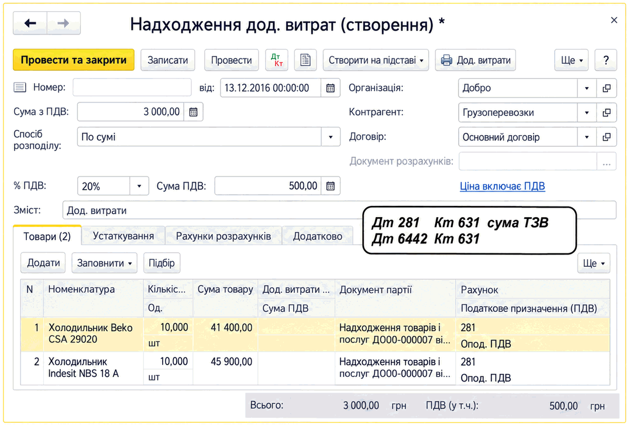The height and width of the screenshot is (426, 629).
Task: Click quantity 10,000 in the Indesit row
Action: pos(168,362)
